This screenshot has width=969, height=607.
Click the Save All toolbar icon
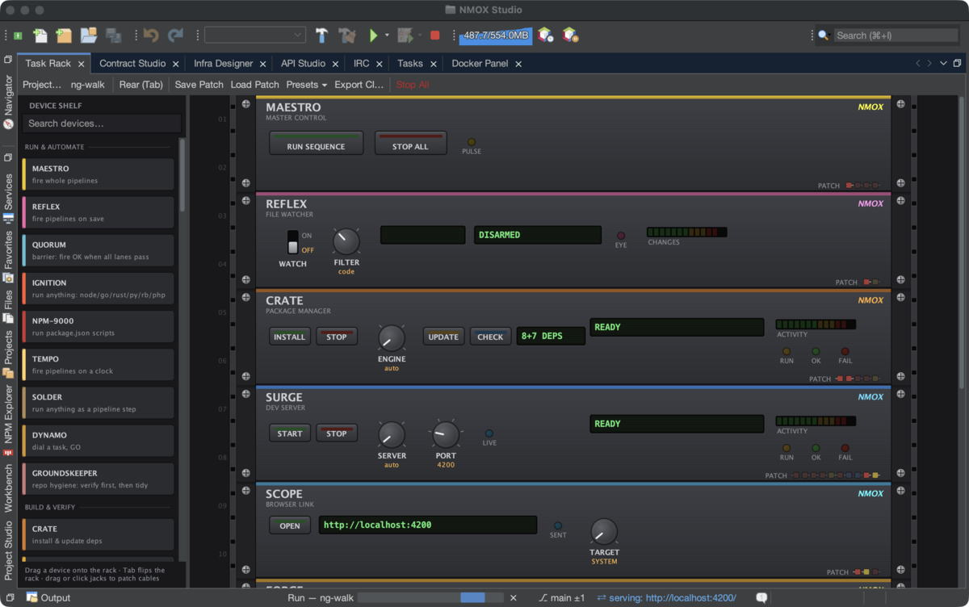pos(114,36)
